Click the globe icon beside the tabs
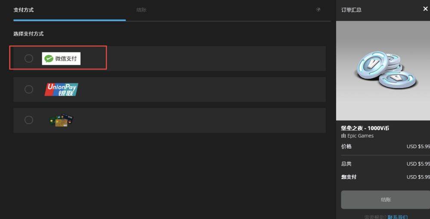This screenshot has width=430, height=219. tap(318, 9)
